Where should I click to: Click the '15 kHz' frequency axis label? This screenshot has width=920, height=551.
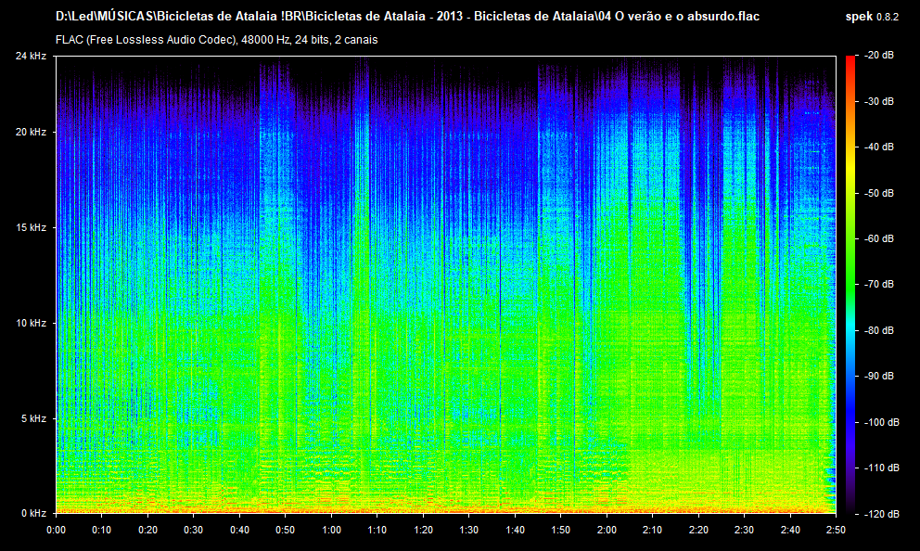pos(31,227)
